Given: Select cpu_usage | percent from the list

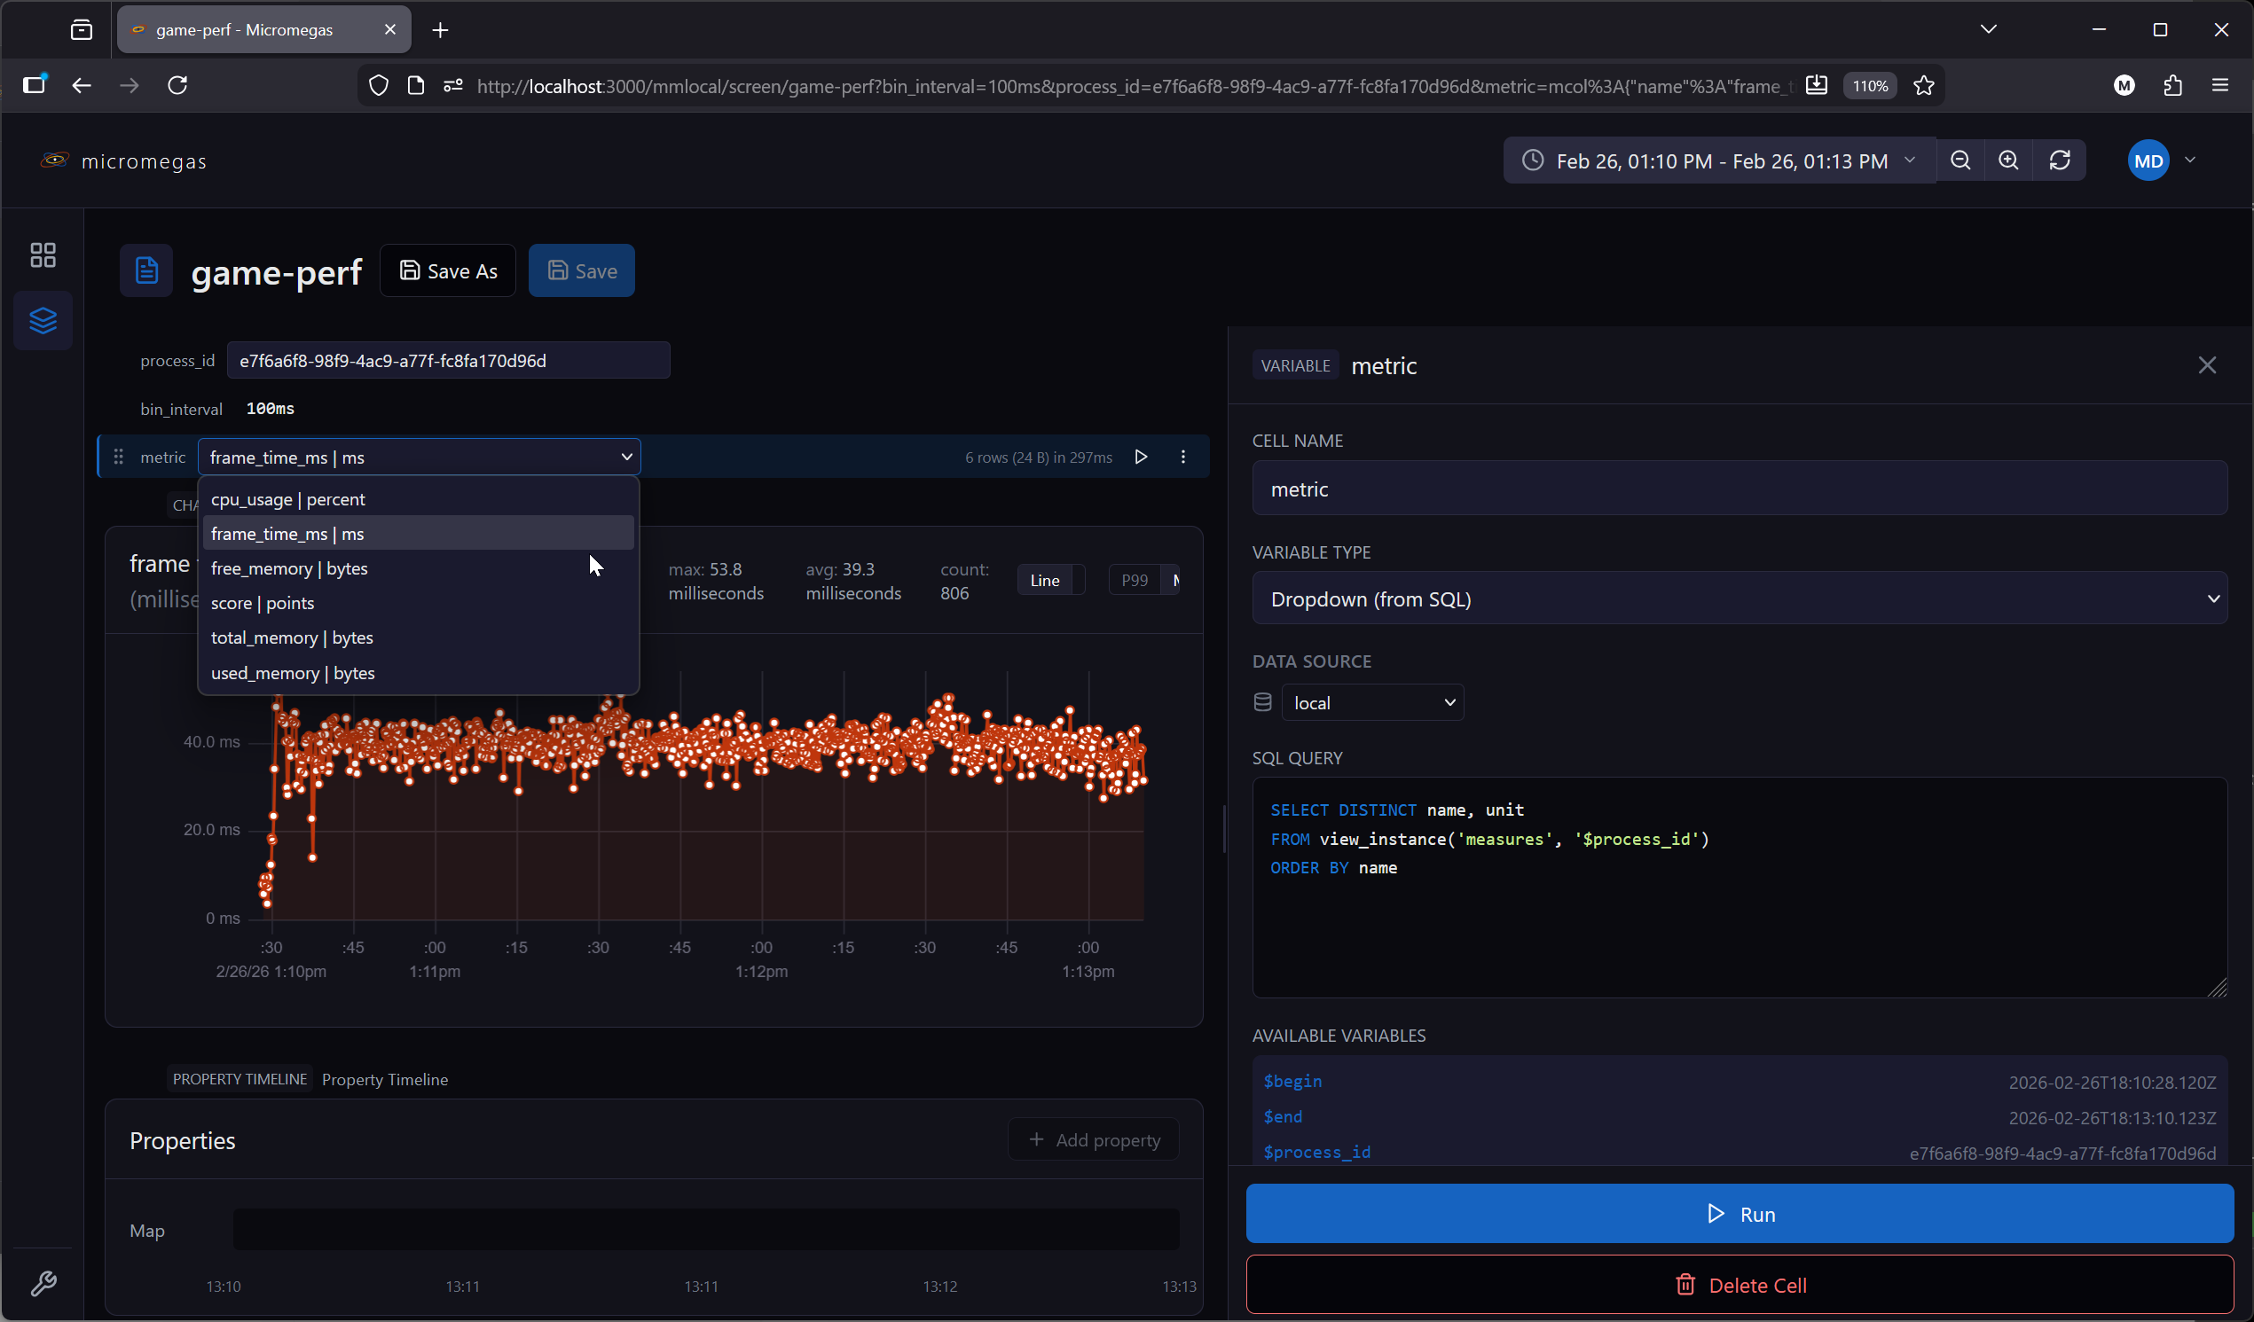Looking at the screenshot, I should pos(288,500).
